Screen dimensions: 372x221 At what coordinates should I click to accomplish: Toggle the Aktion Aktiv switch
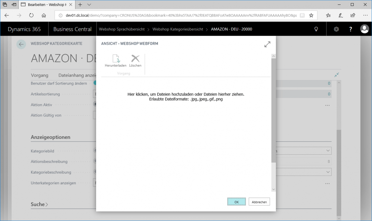click(95, 104)
